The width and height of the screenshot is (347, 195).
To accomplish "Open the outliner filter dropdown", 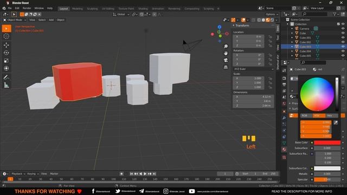I will 336,14.
